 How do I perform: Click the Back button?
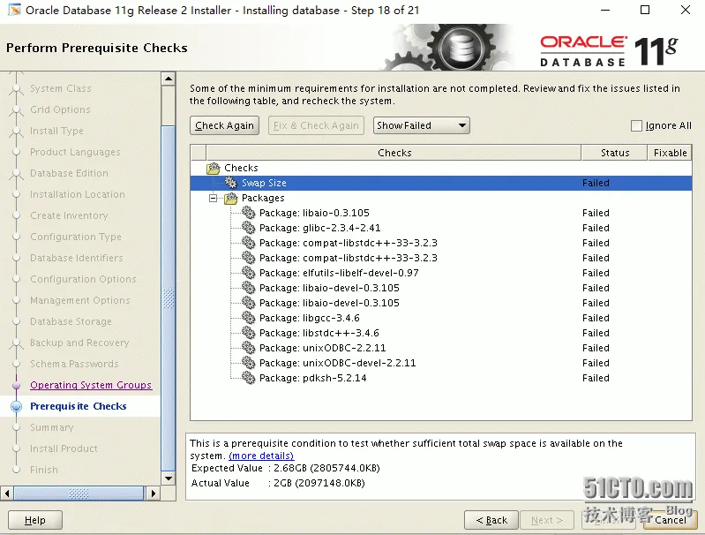pyautogui.click(x=491, y=520)
